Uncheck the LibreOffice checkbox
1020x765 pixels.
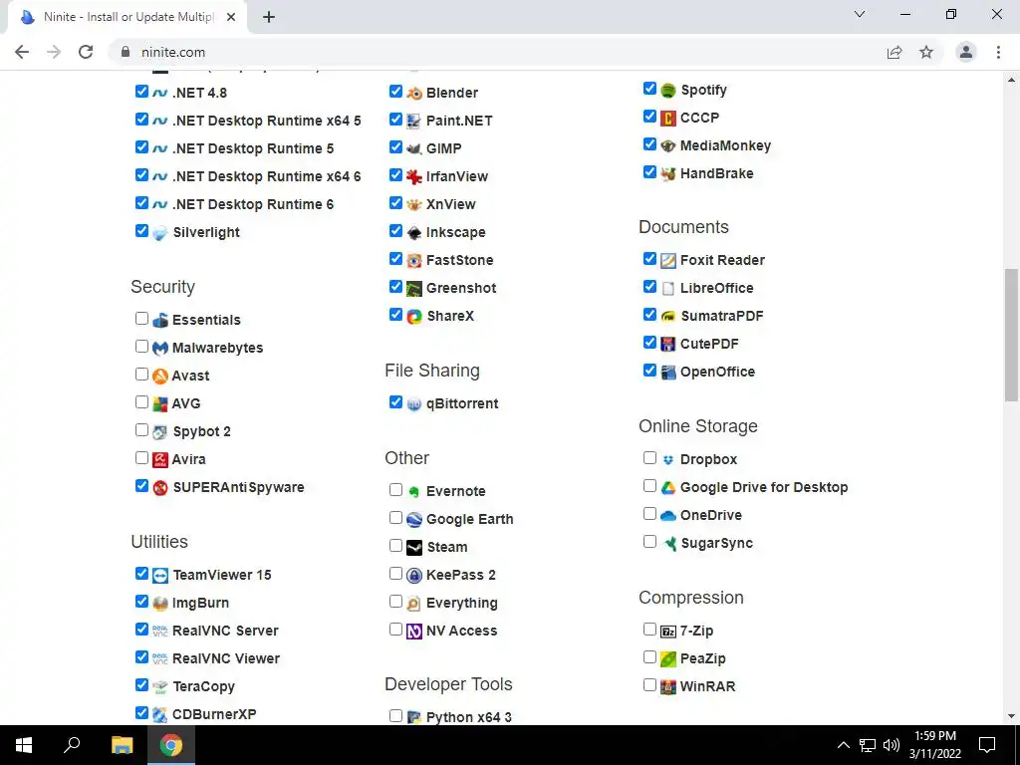649,286
